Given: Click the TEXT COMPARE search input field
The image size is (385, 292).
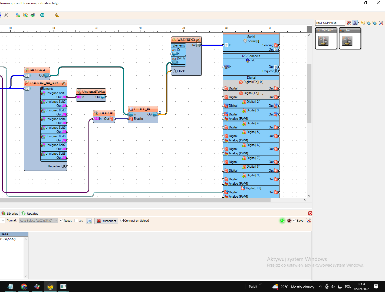Looking at the screenshot, I should (x=330, y=22).
